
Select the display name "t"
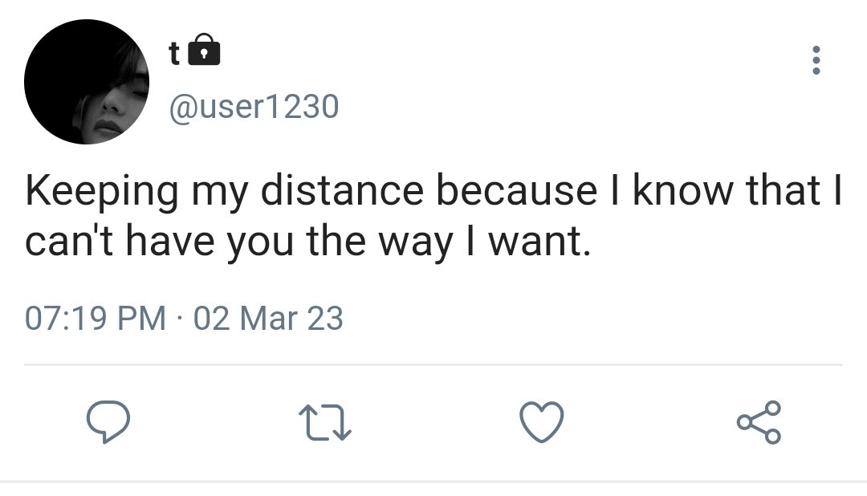tap(174, 54)
